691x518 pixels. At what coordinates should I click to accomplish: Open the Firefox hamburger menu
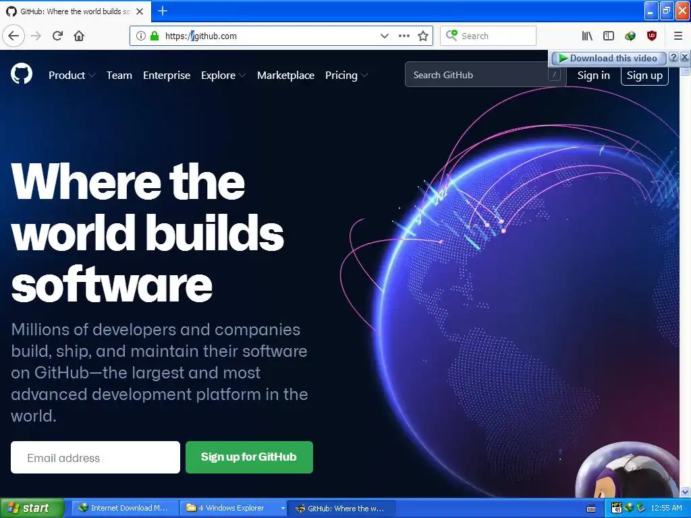tap(678, 36)
